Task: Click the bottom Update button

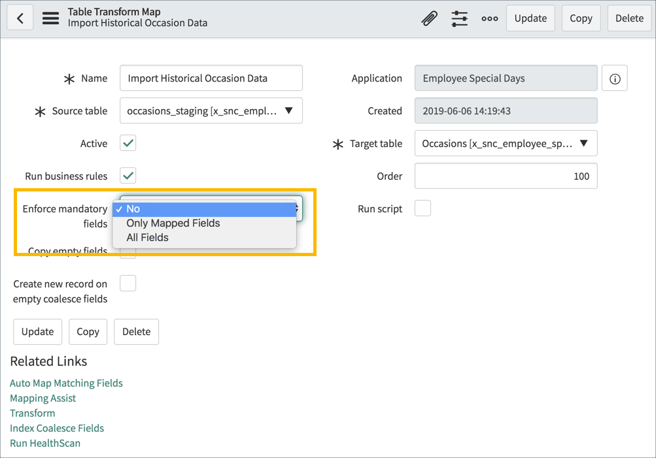Action: 37,331
